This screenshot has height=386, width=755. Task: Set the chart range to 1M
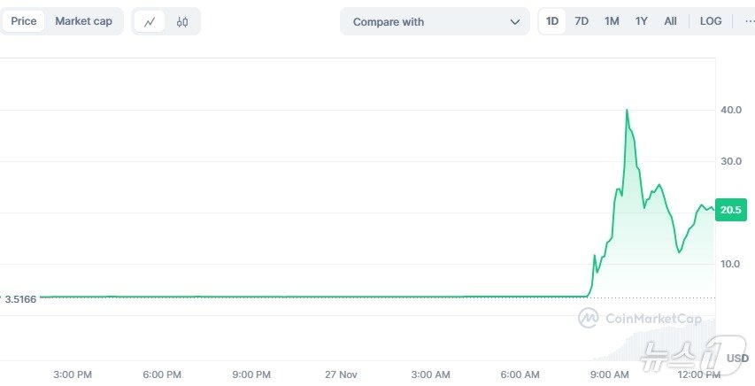tap(612, 21)
